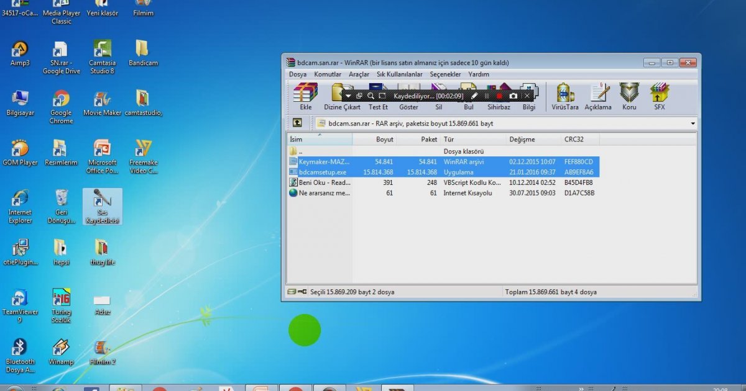746x391 pixels.
Task: Click the Sil (Delete) toolbar button
Action: point(439,97)
